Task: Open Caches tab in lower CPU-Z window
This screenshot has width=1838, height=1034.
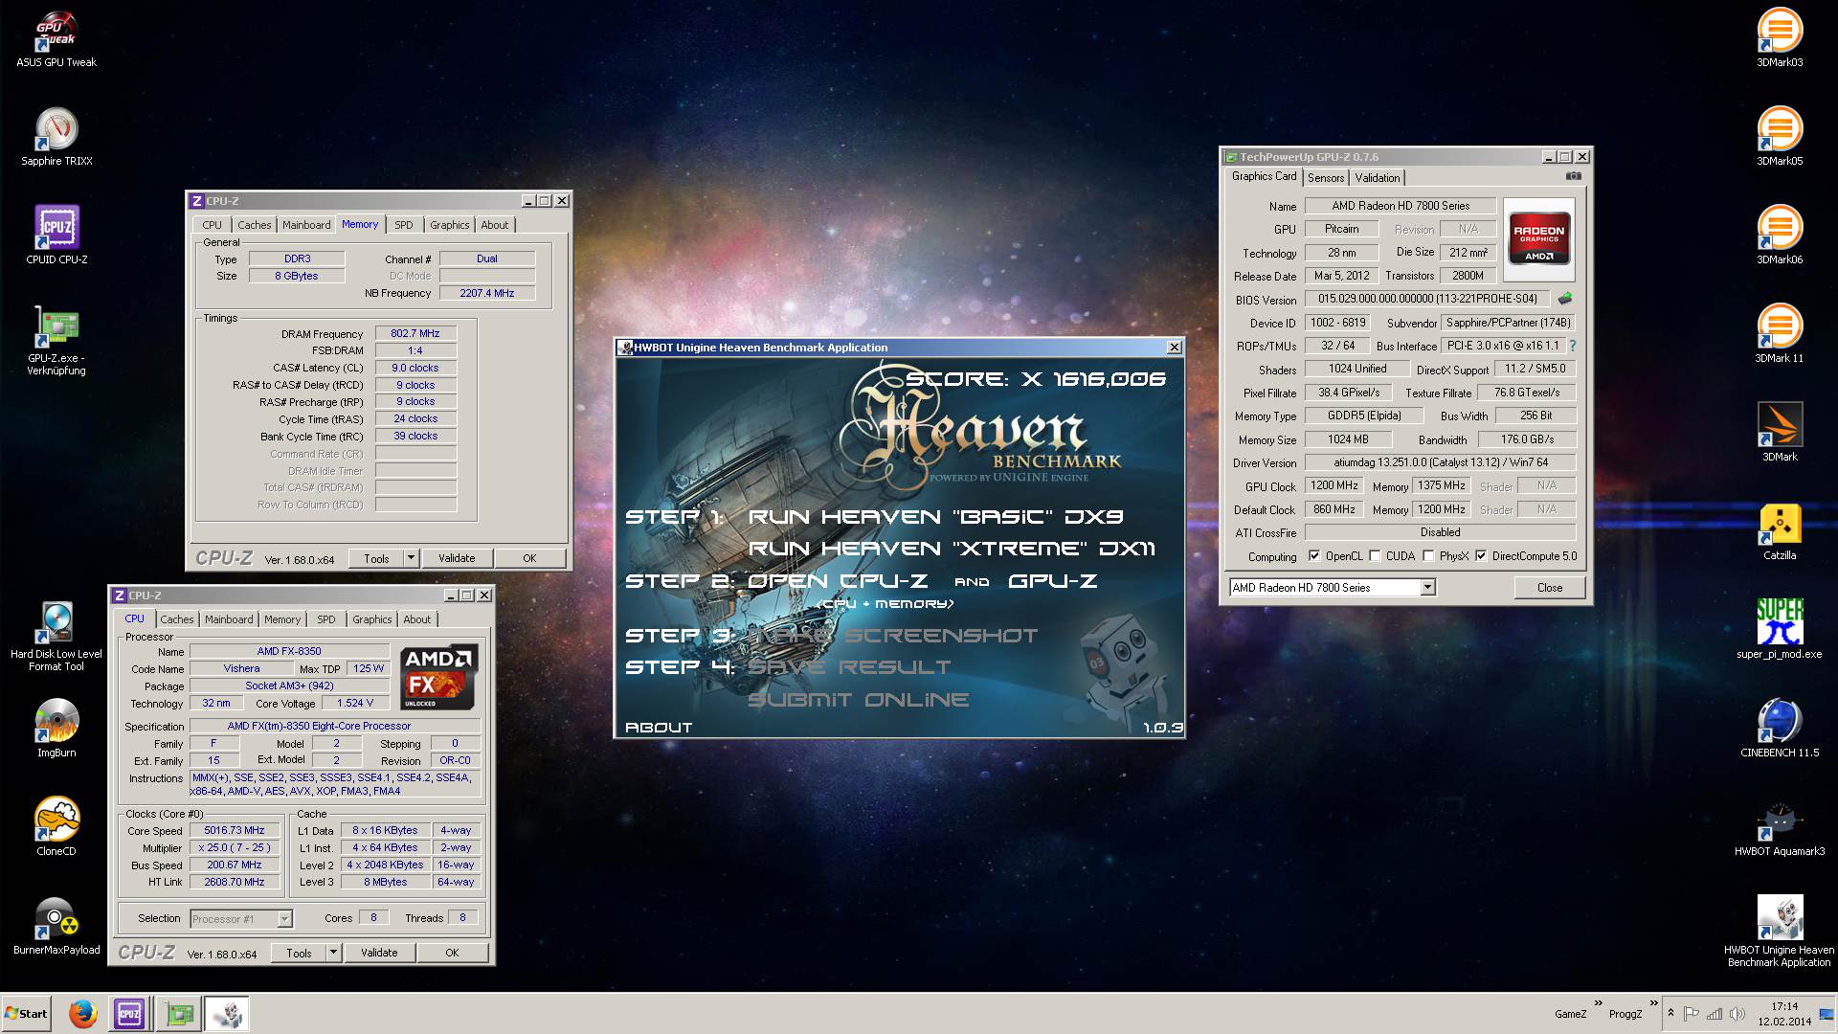Action: [x=177, y=619]
